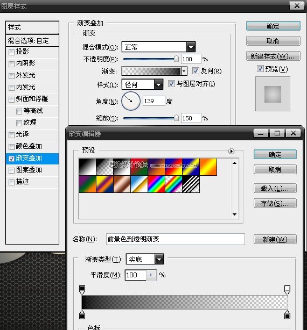Click the 角度 angle value field
This screenshot has height=330, width=307.
tap(154, 101)
